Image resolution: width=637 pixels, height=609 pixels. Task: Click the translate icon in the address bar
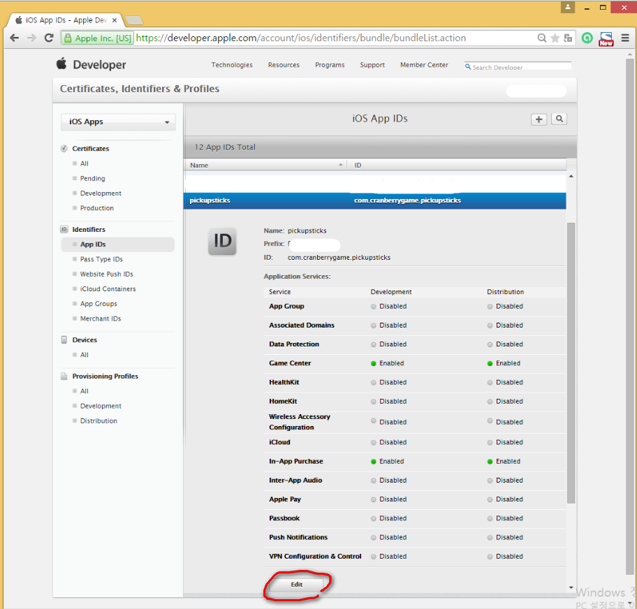pos(568,38)
